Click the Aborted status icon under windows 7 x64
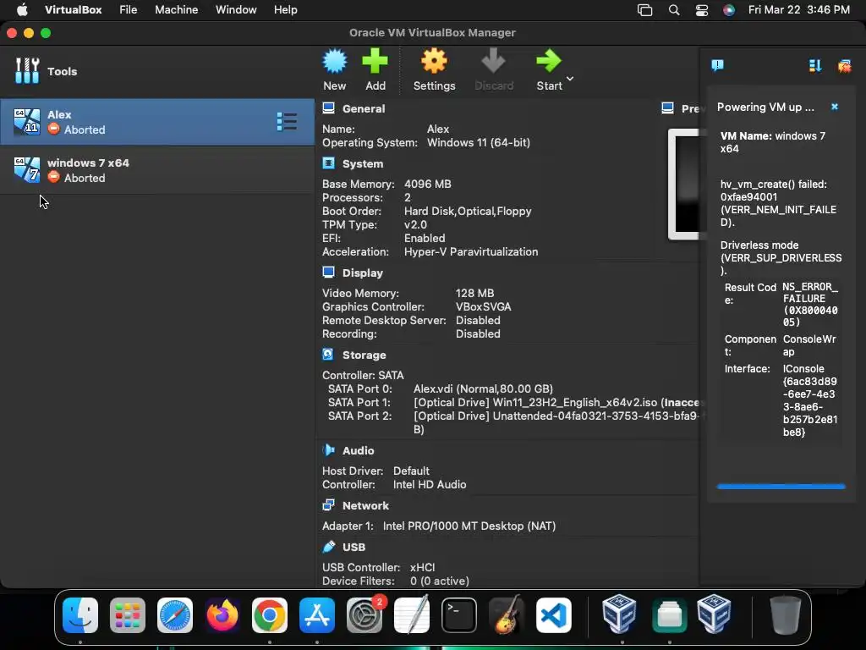Image resolution: width=866 pixels, height=650 pixels. 53,178
